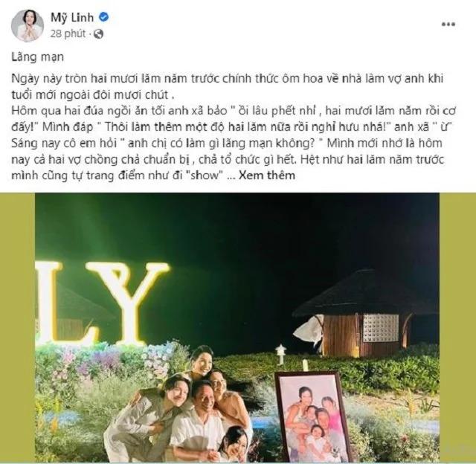
Task: Click the globe public privacy icon
Action: (x=99, y=33)
